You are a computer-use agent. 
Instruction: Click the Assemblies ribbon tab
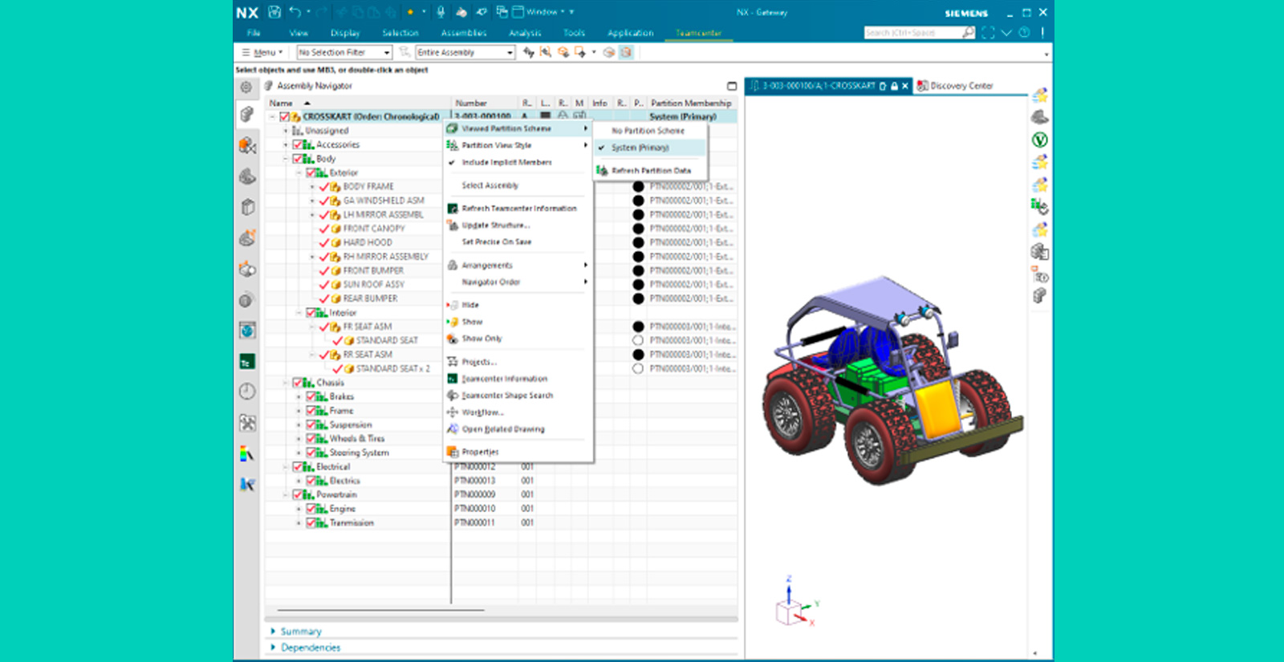pos(464,33)
